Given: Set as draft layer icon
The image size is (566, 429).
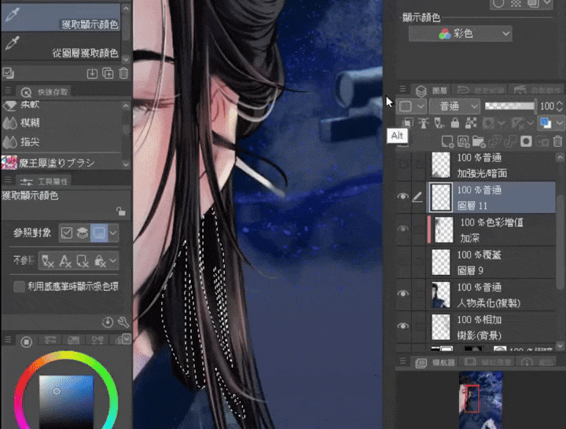Looking at the screenshot, I should tap(439, 123).
